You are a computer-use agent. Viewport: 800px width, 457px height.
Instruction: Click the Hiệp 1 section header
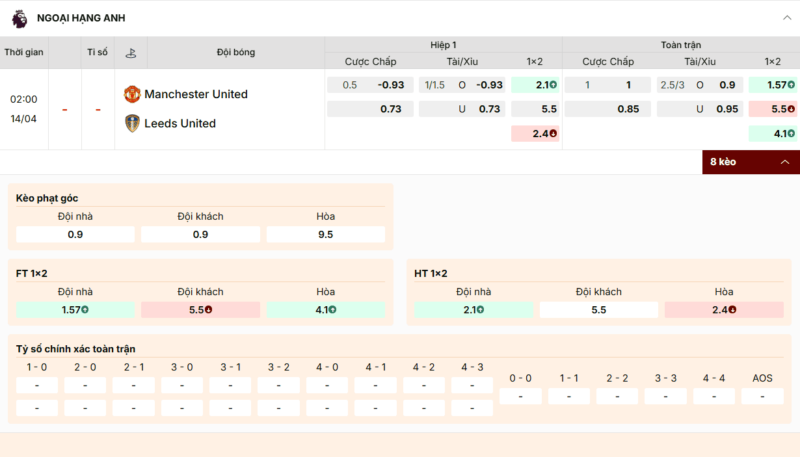[444, 45]
